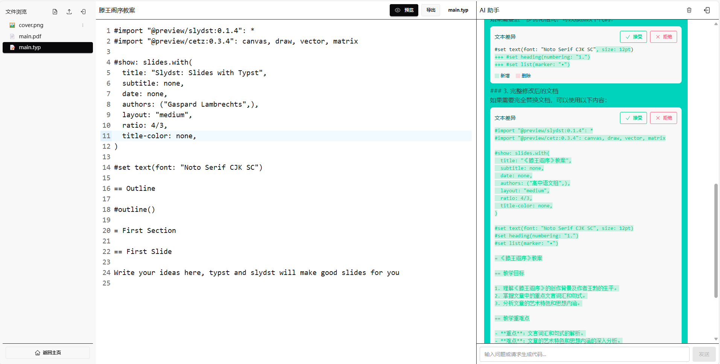
Task: Clear the AI assistant chat with trash icon
Action: coord(689,10)
